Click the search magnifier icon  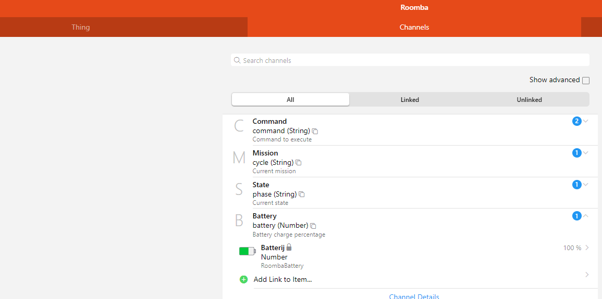[237, 60]
